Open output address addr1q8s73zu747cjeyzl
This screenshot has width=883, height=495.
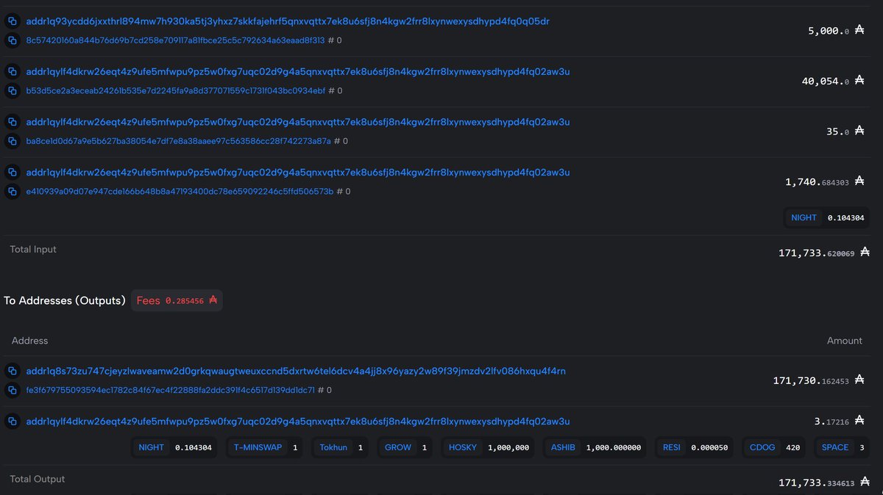(296, 371)
